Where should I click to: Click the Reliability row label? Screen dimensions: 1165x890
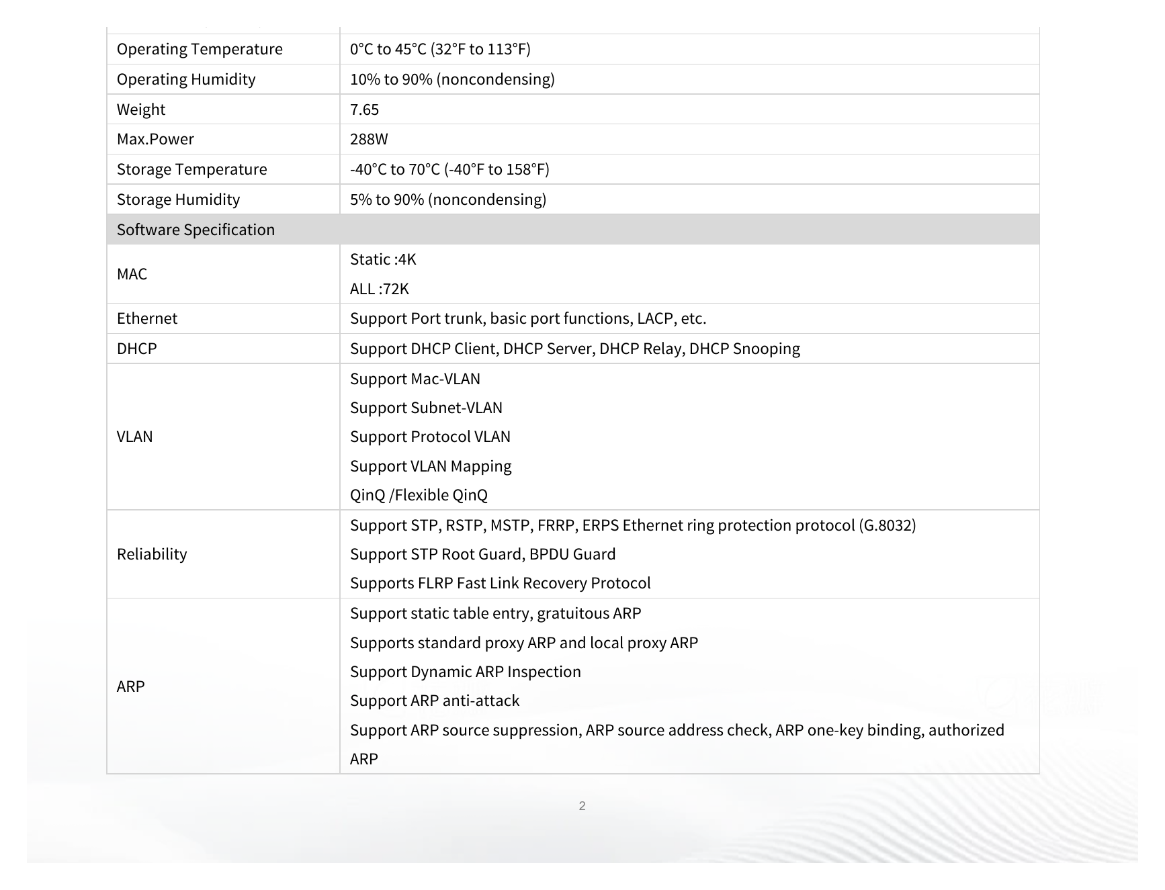pos(152,554)
